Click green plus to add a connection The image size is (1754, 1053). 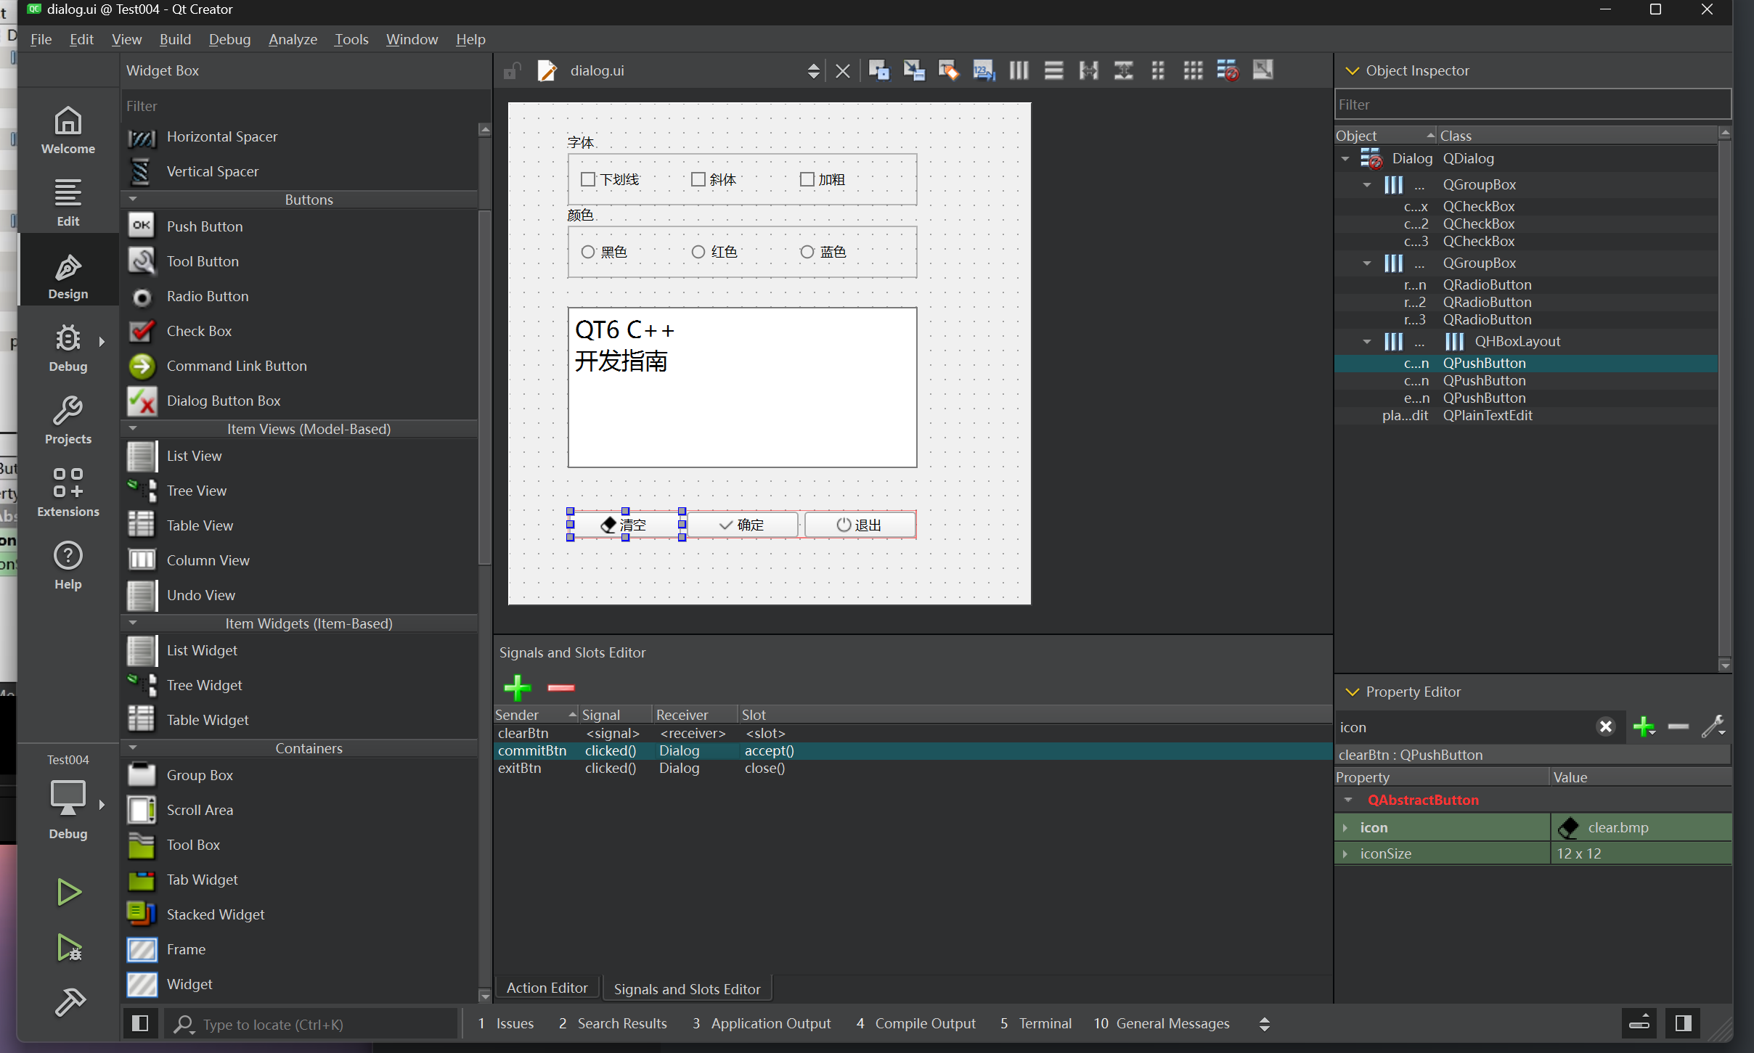517,687
